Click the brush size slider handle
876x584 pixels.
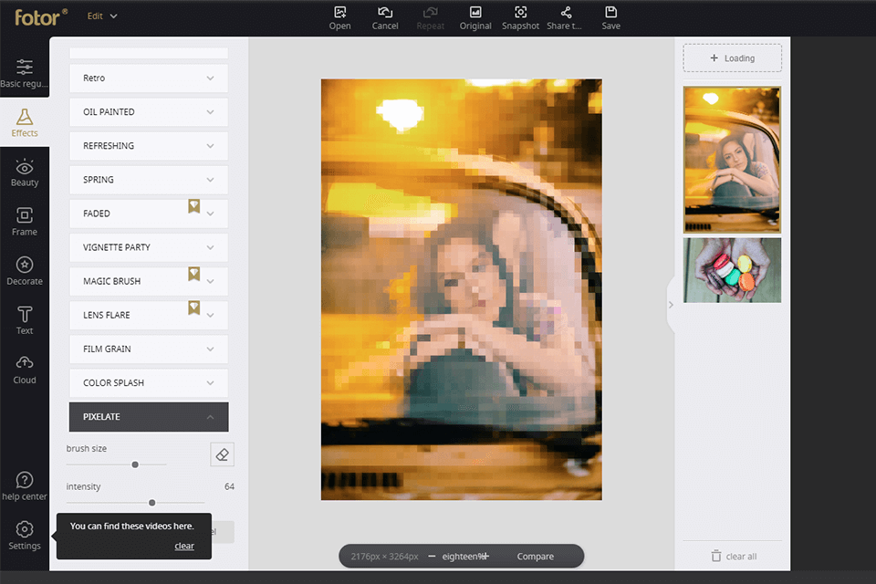pos(135,464)
